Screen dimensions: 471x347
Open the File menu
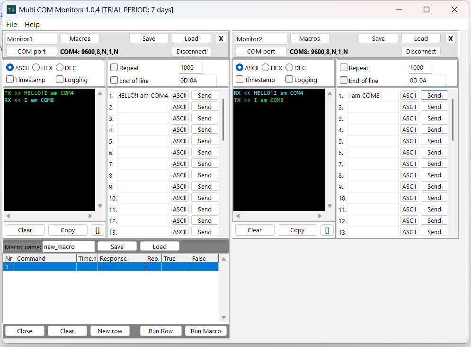click(x=11, y=24)
